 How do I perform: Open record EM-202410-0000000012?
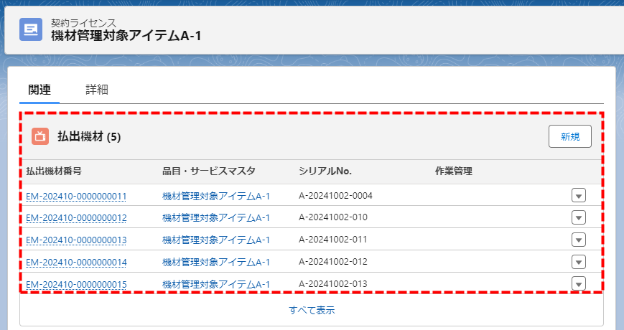tap(76, 217)
